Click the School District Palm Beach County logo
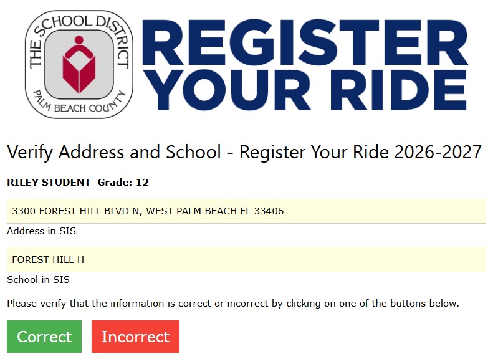This screenshot has width=493, height=359. tap(79, 64)
